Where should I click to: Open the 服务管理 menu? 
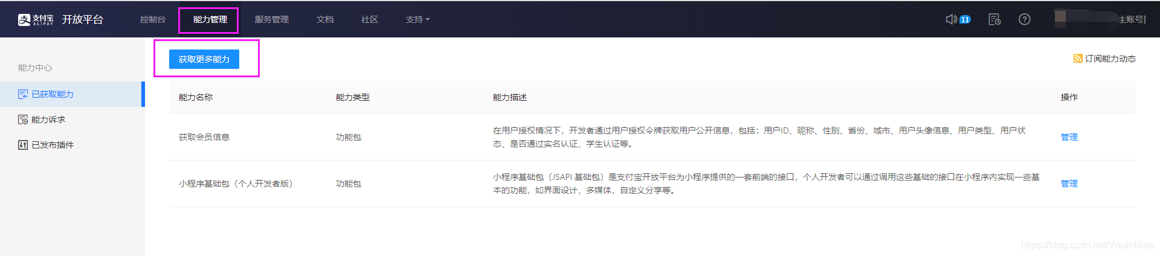tap(272, 19)
